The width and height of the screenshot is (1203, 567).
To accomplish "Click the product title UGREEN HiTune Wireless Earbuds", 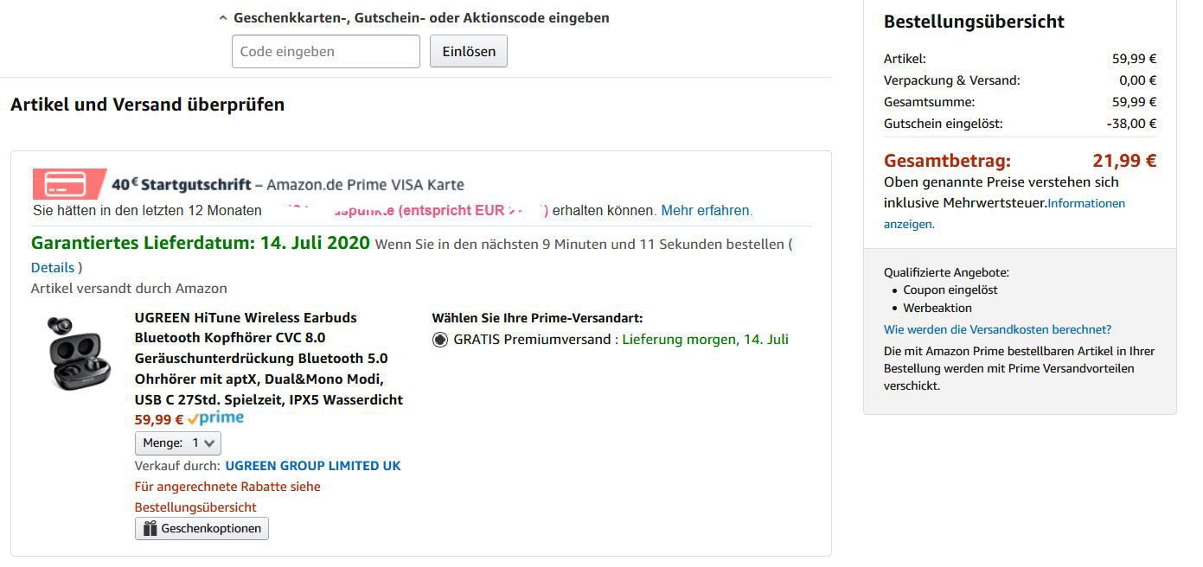I will (x=269, y=359).
